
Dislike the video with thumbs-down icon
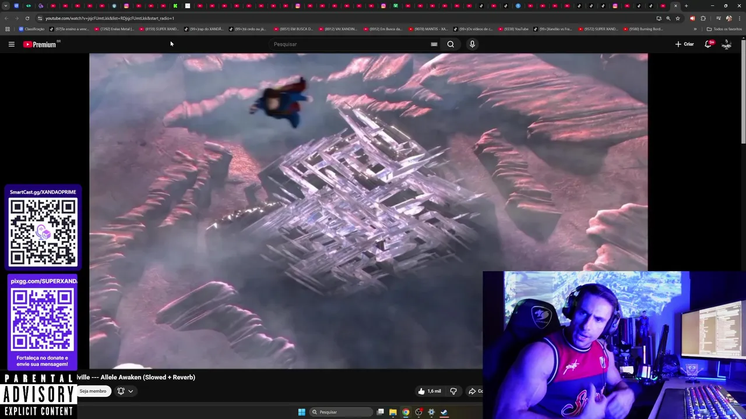pyautogui.click(x=453, y=391)
